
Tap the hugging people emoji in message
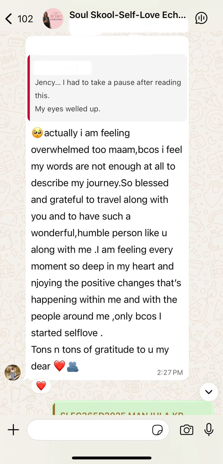click(x=73, y=367)
